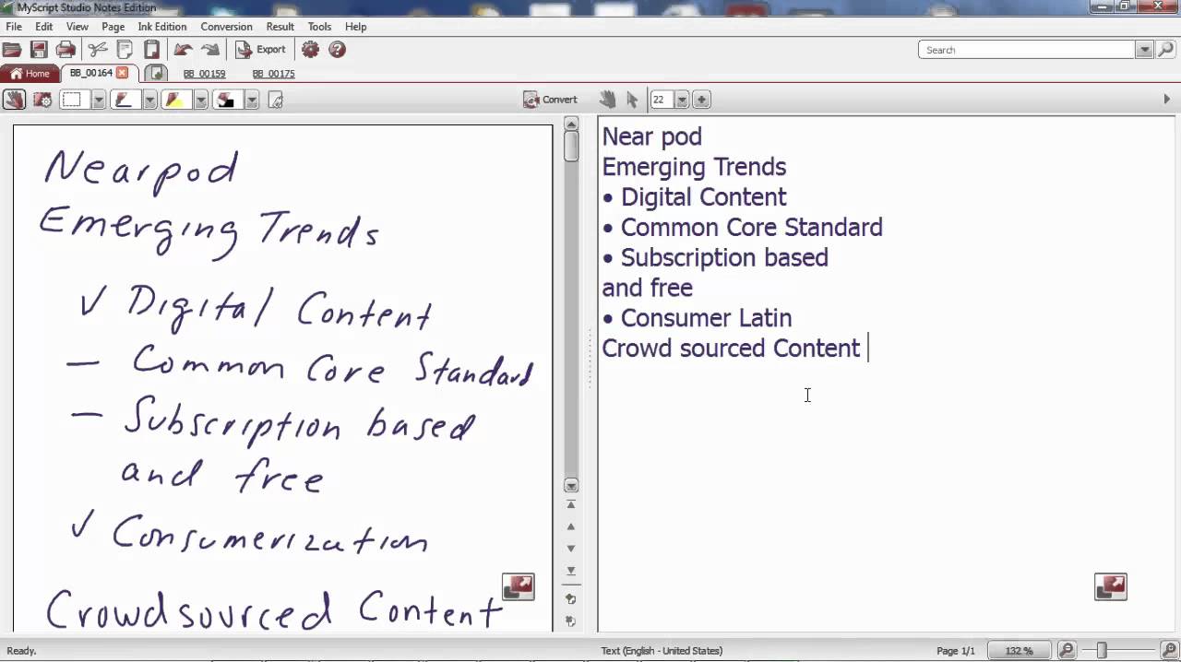Open the Tools menu

(x=319, y=27)
